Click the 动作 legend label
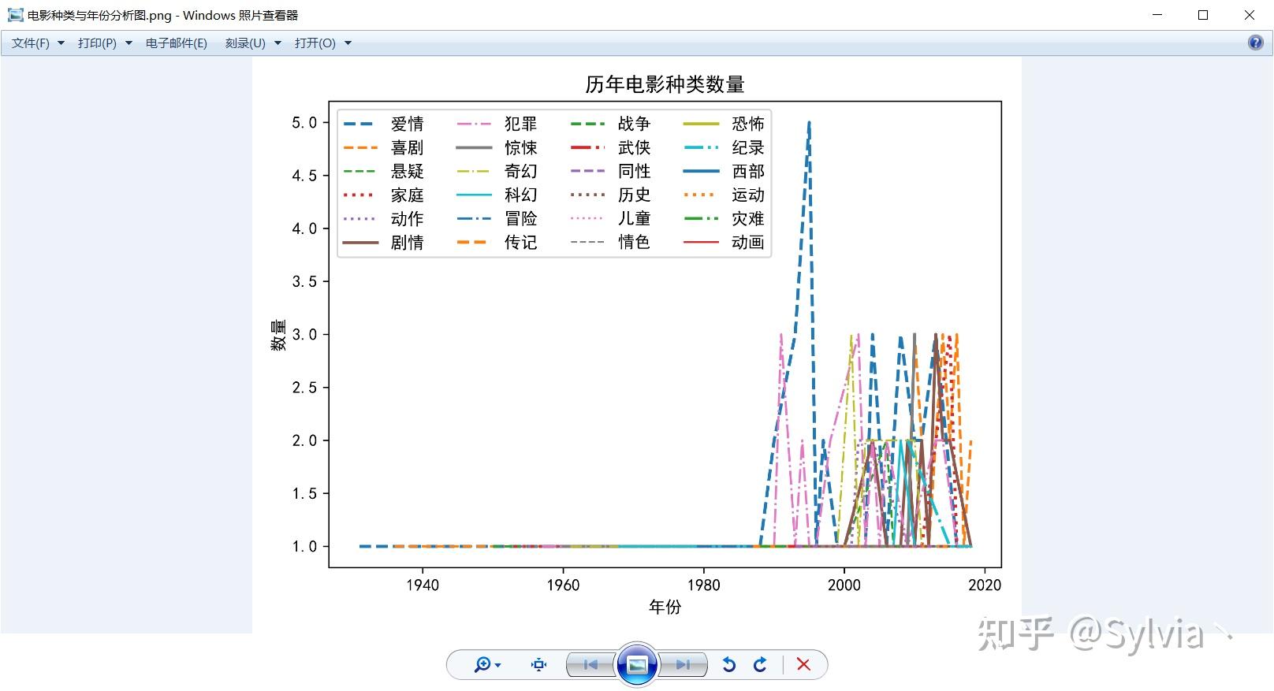 click(408, 218)
